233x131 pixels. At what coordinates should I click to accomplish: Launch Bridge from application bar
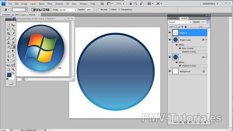102,4
